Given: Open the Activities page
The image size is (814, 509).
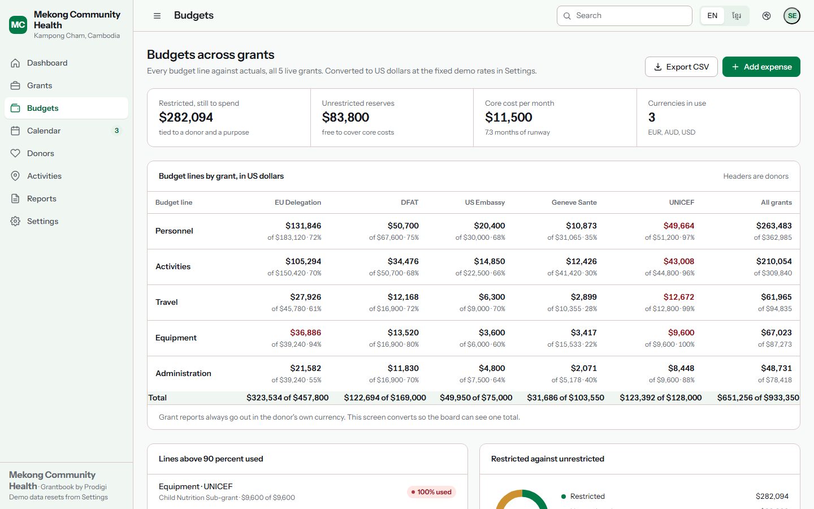Looking at the screenshot, I should [x=66, y=176].
